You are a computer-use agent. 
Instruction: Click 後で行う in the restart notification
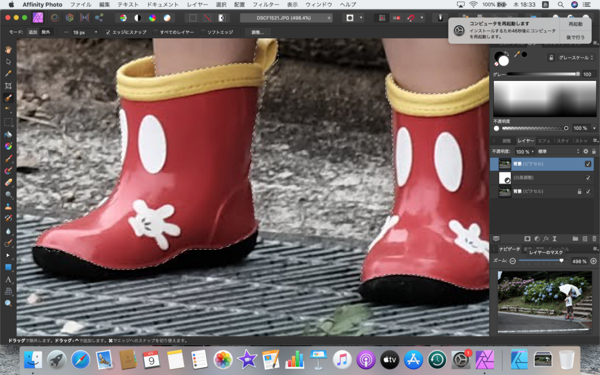[575, 37]
